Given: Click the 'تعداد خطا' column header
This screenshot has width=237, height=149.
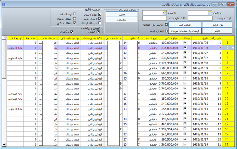Looking at the screenshot, I should pos(30,38).
